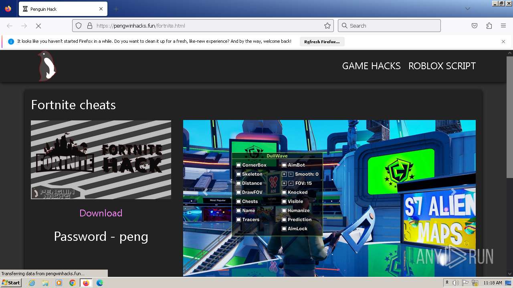Image resolution: width=513 pixels, height=288 pixels.
Task: Select the Penguin Hack browser tab
Action: point(63,9)
